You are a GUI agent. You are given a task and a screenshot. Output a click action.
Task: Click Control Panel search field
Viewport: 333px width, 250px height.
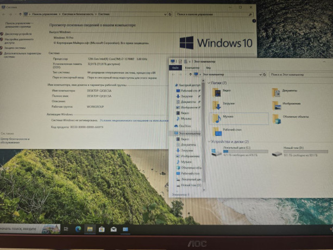tap(215, 15)
